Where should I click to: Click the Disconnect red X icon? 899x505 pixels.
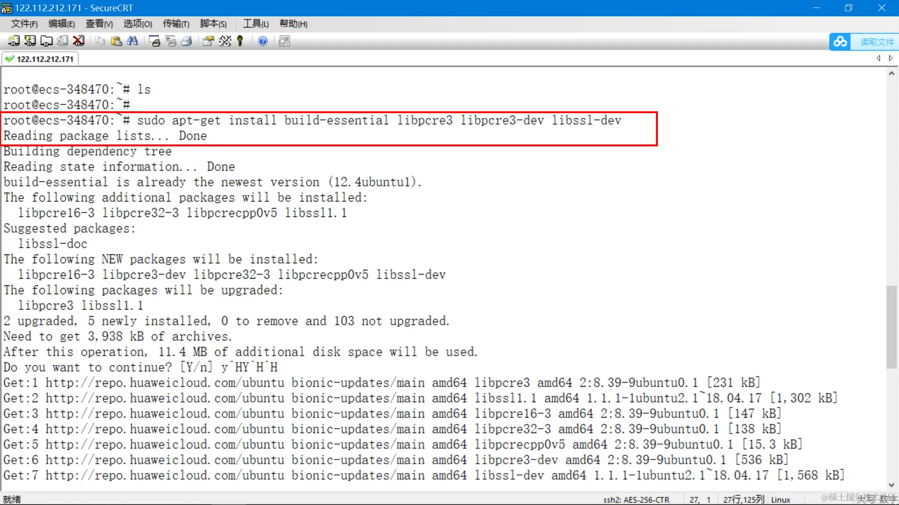79,41
